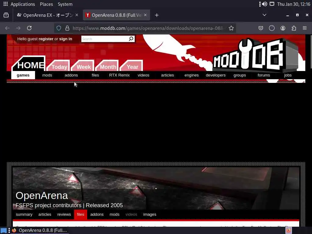Open articles in the main nav bar
The height and width of the screenshot is (234, 312).
(168, 75)
